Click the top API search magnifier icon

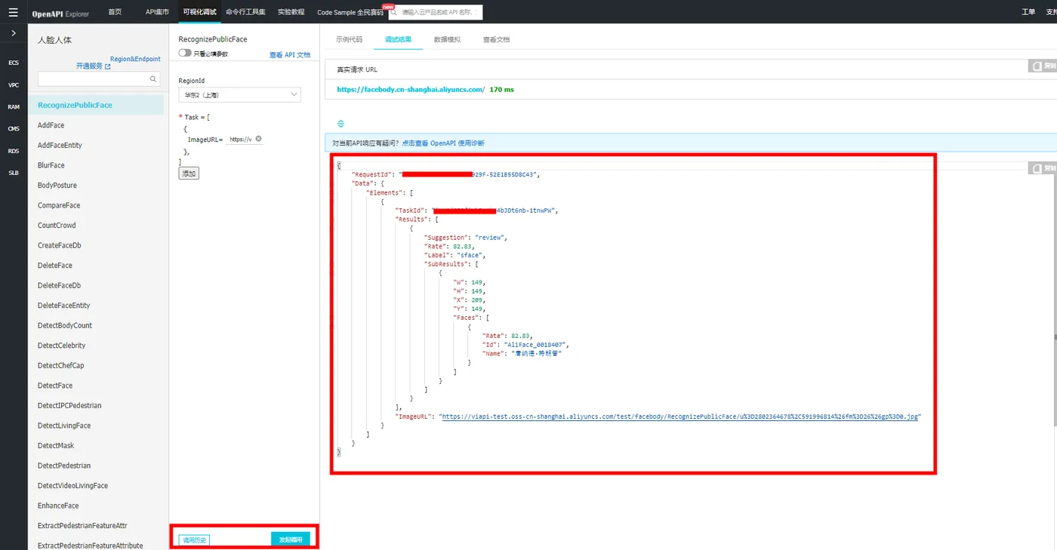click(395, 12)
